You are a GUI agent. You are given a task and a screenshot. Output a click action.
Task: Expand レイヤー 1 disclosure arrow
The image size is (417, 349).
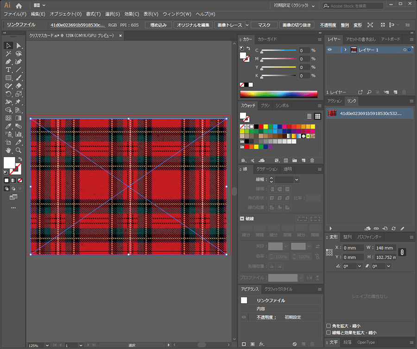coord(345,50)
